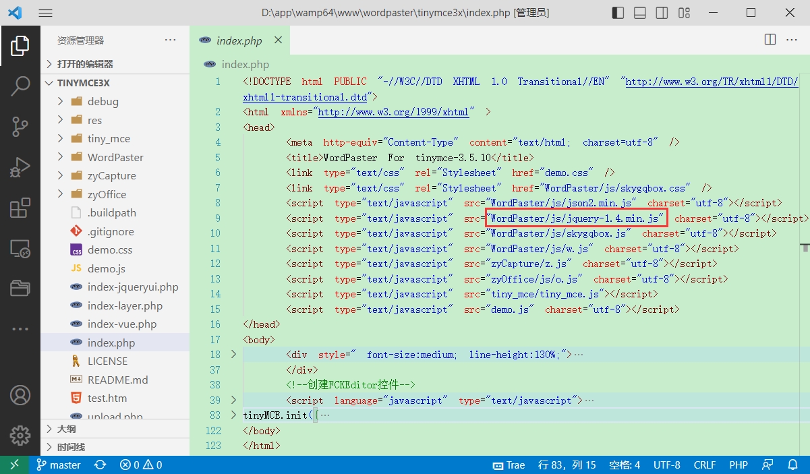Viewport: 810px width, 474px height.
Task: Expand the 大纲 outline section
Action: pos(66,429)
